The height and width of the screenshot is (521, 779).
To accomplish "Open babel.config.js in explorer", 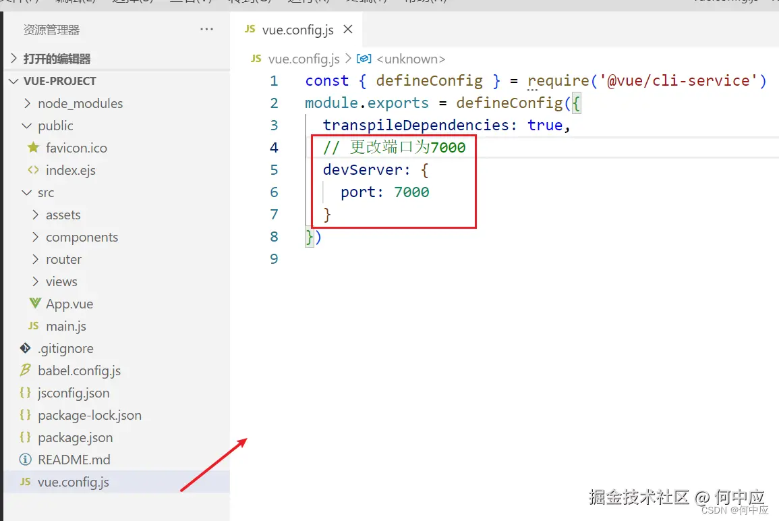I will (x=80, y=371).
